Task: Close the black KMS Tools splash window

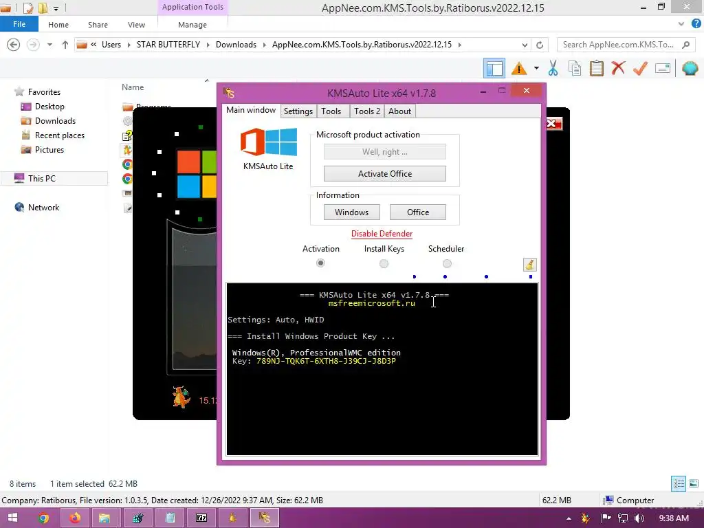Action: pos(553,124)
